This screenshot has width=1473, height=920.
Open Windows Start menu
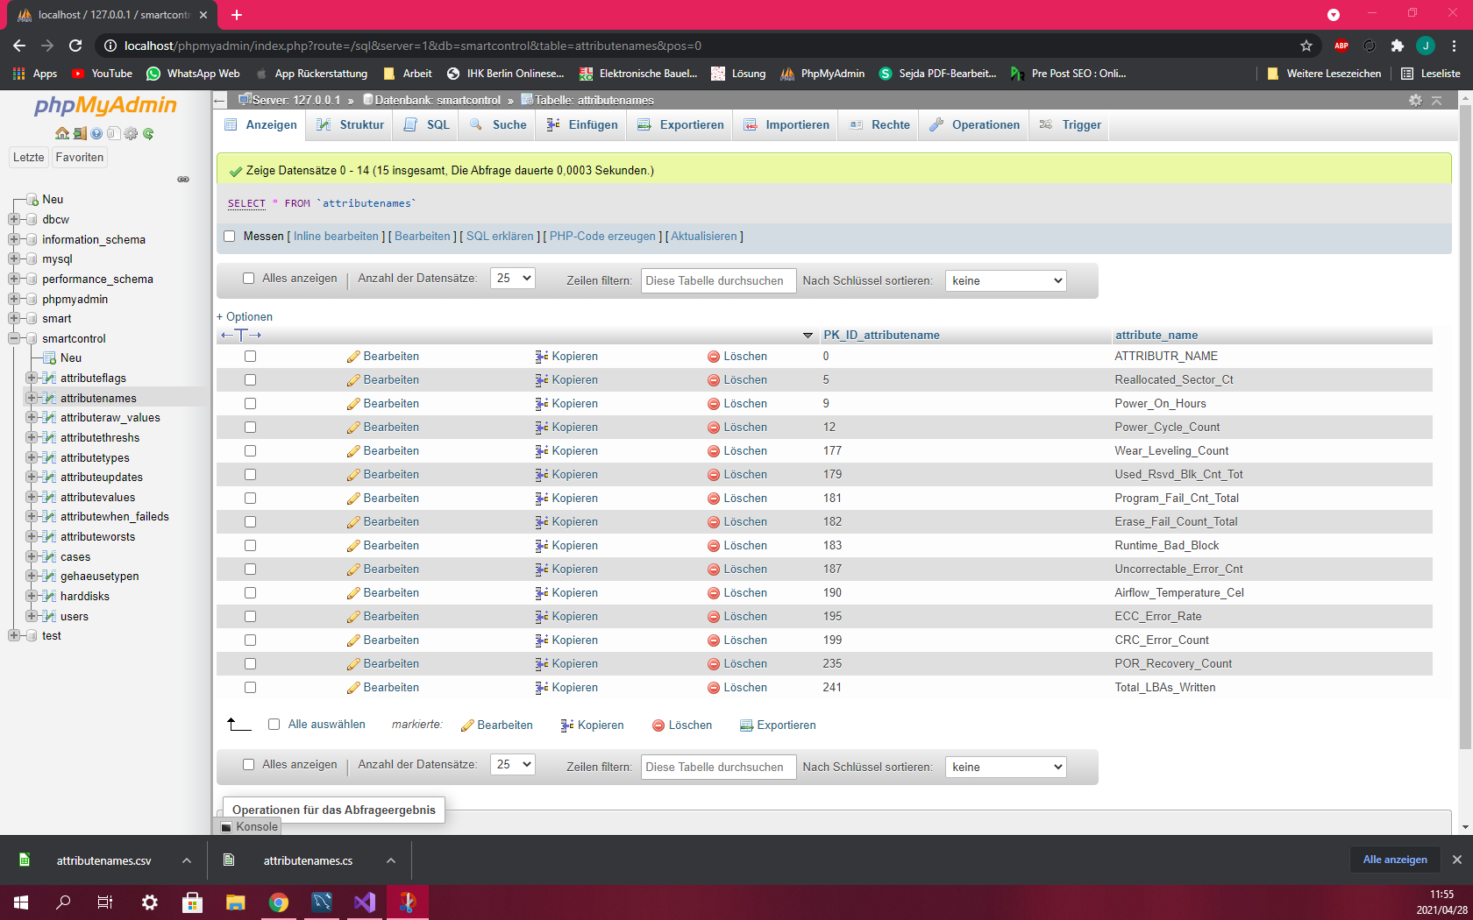point(21,902)
